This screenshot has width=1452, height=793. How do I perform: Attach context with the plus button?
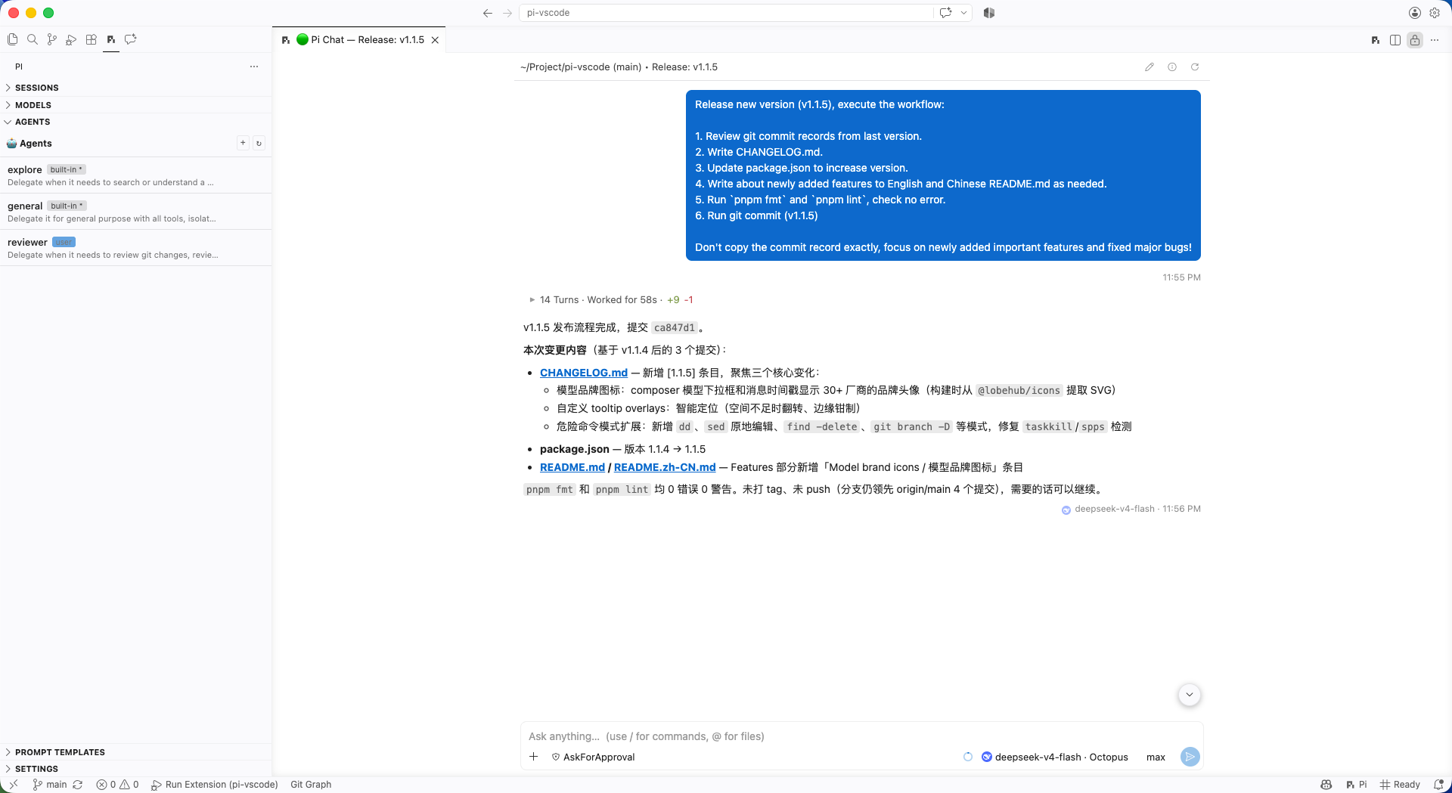click(x=534, y=757)
